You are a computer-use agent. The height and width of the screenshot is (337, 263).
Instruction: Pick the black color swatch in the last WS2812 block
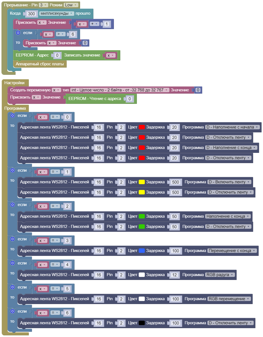(142, 323)
